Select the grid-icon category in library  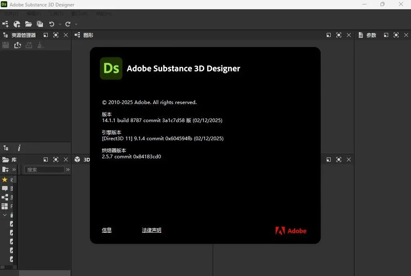(x=5, y=206)
